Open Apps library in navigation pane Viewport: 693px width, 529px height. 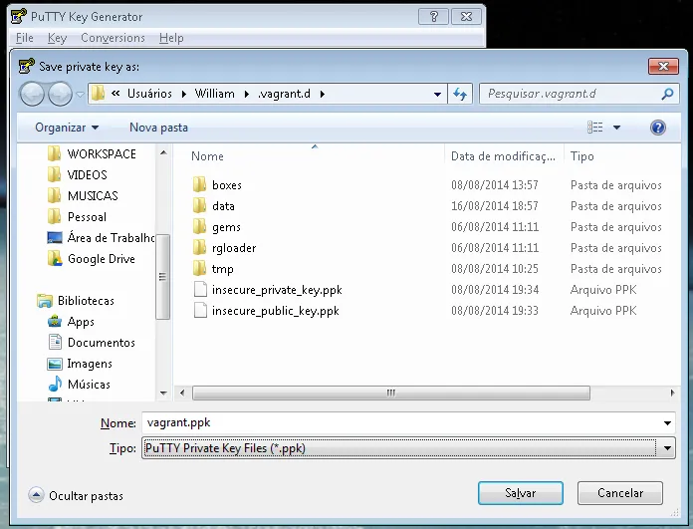tap(81, 322)
